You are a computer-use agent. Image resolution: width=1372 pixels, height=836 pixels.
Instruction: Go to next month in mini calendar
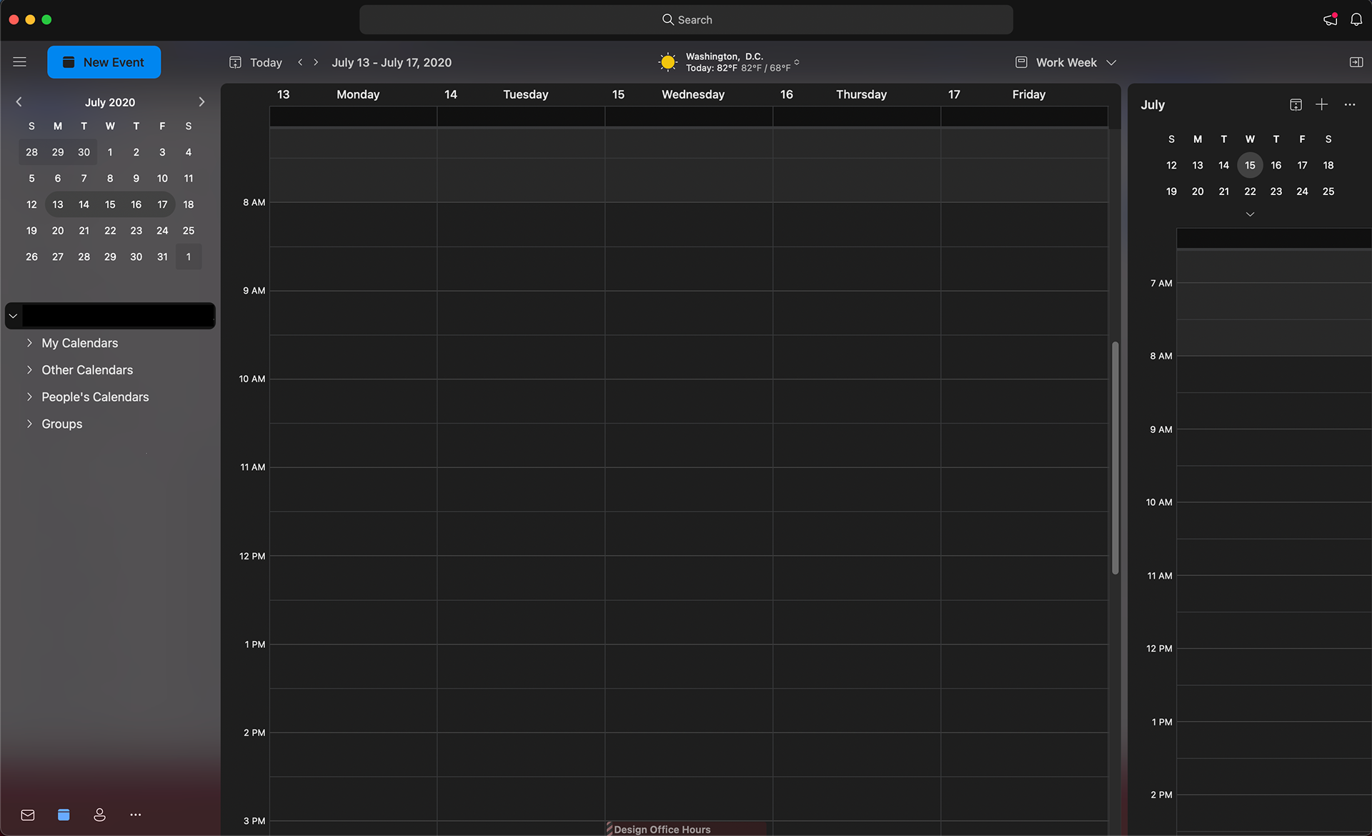(202, 102)
